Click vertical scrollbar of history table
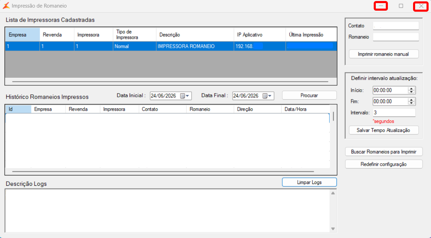Screen dimensions: 431x238 pos(333,116)
